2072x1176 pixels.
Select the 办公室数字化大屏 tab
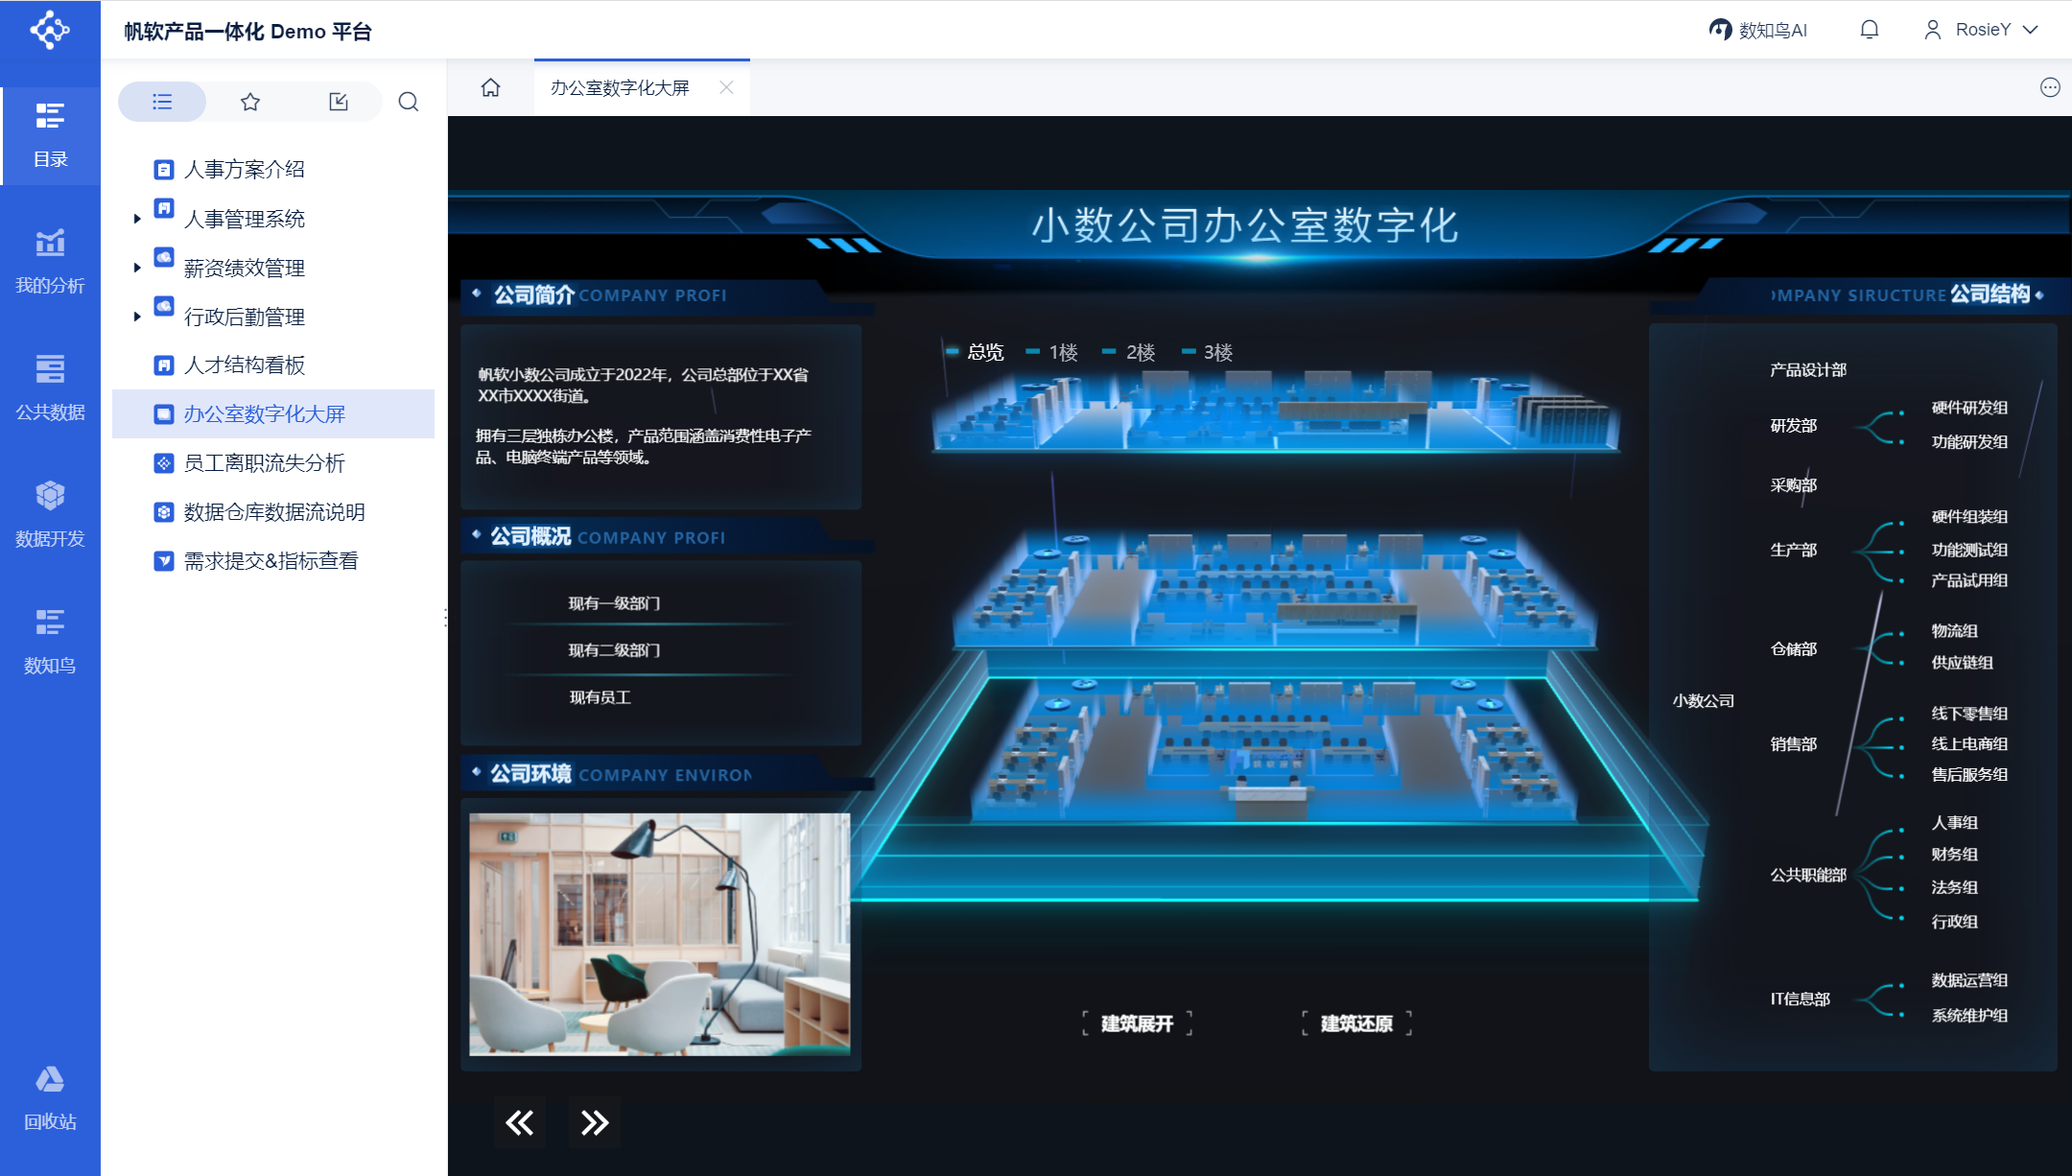point(620,87)
